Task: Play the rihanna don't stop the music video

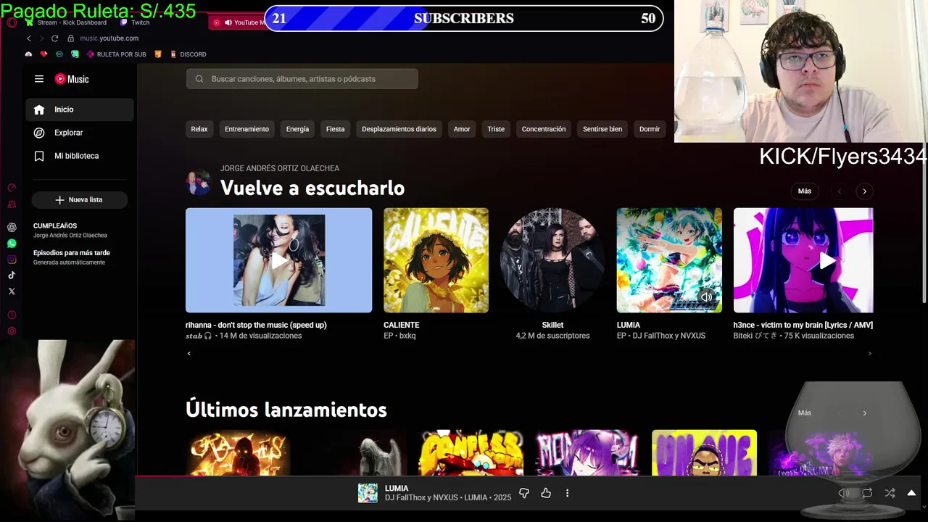Action: tap(279, 260)
